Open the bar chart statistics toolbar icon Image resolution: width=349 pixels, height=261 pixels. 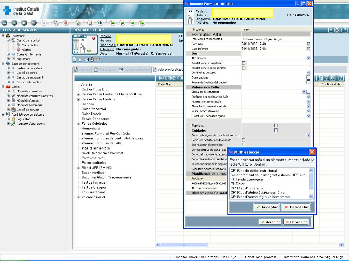click(x=100, y=23)
